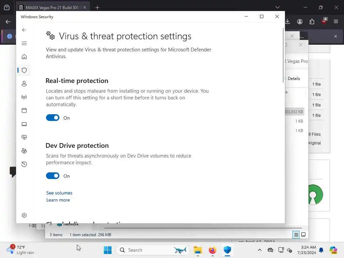Click the browser back arrow
The image size is (344, 258).
pyautogui.click(x=8, y=21)
